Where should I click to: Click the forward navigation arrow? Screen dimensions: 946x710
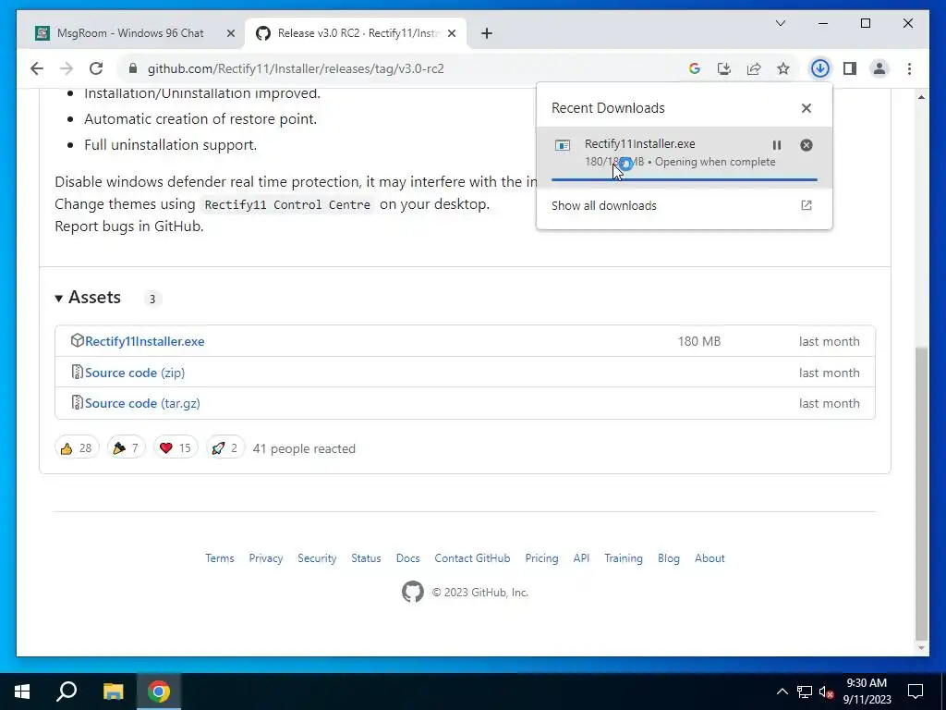67,68
